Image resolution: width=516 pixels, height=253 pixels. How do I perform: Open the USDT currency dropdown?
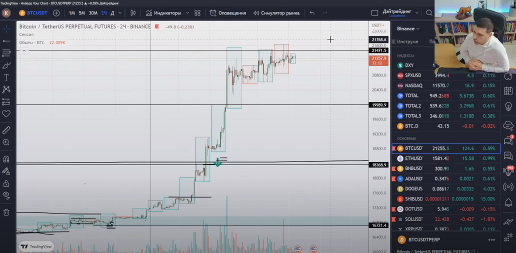378,25
